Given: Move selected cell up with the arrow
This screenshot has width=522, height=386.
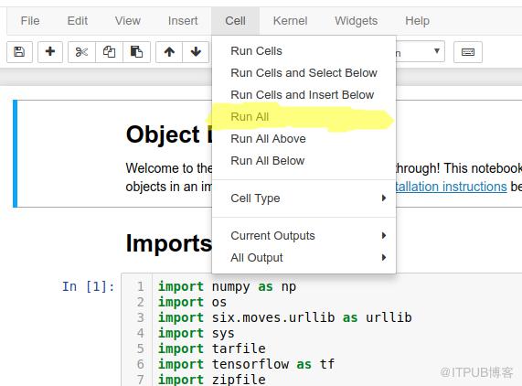Looking at the screenshot, I should click(x=169, y=52).
